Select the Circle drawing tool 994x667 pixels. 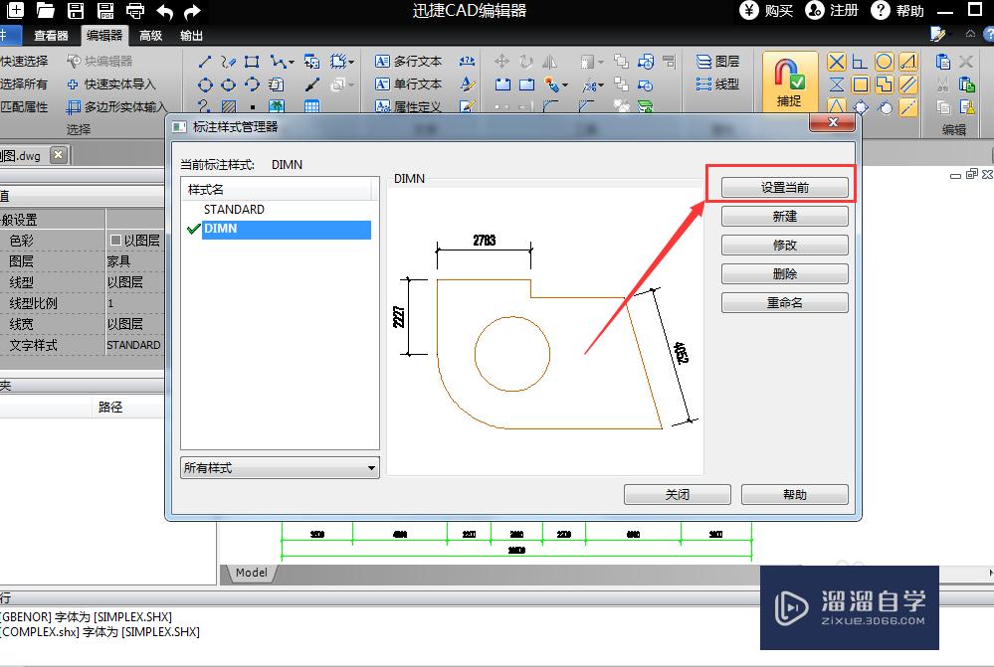click(205, 84)
